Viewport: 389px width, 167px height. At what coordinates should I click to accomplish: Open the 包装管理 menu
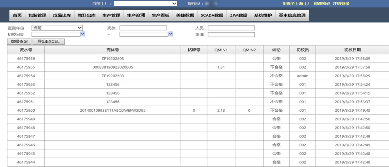click(37, 15)
